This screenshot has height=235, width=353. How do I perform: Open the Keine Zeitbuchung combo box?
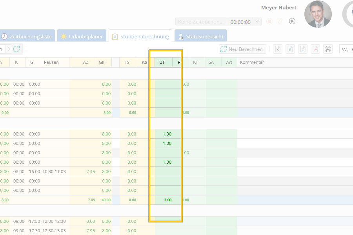coord(201,22)
